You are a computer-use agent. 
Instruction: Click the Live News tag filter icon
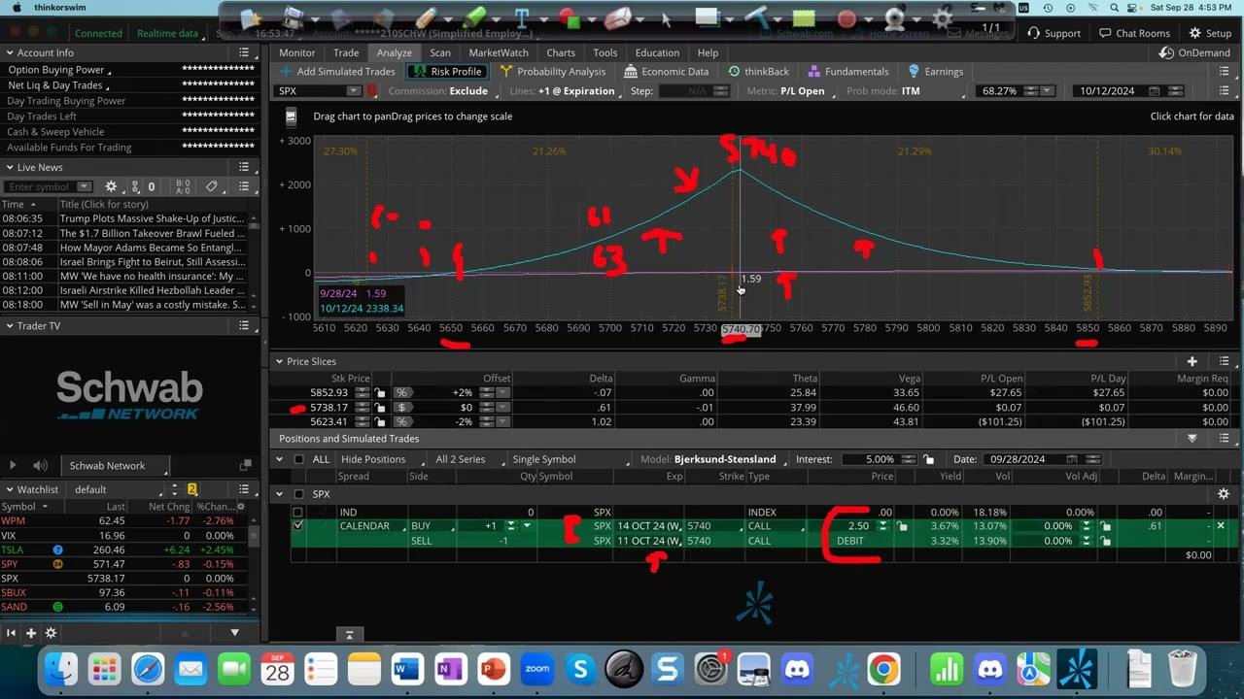212,186
